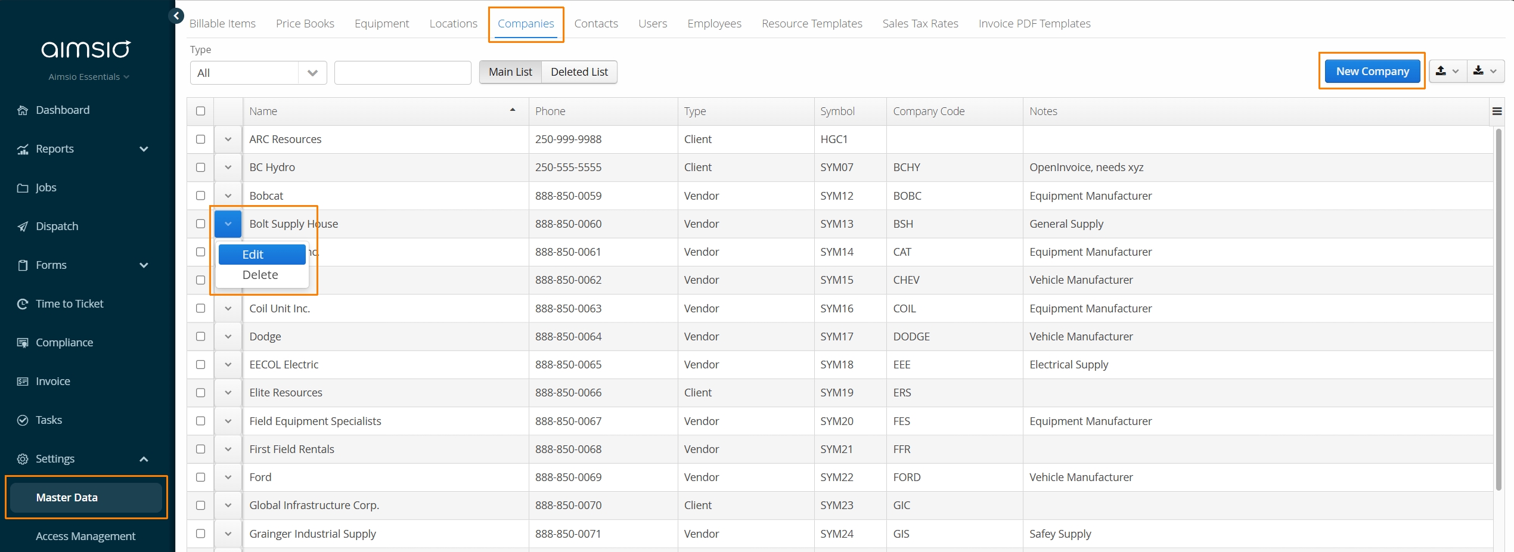This screenshot has width=1514, height=552.
Task: Choose Edit in the row context menu
Action: pos(262,254)
